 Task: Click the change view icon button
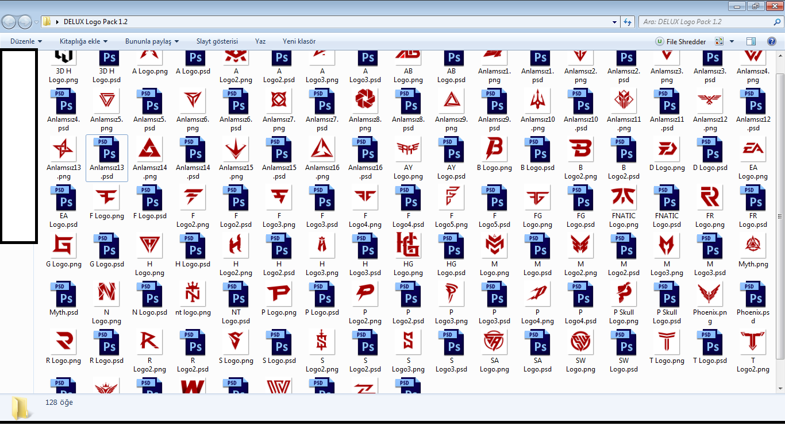pyautogui.click(x=719, y=41)
